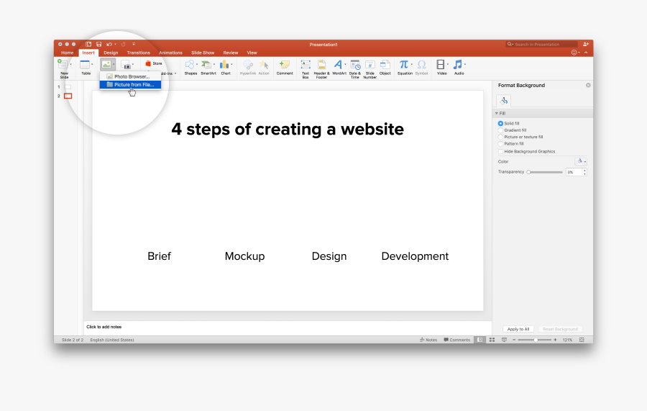Open WordArt dropdown arrow
Viewport: 647px width, 411px height.
(x=345, y=65)
